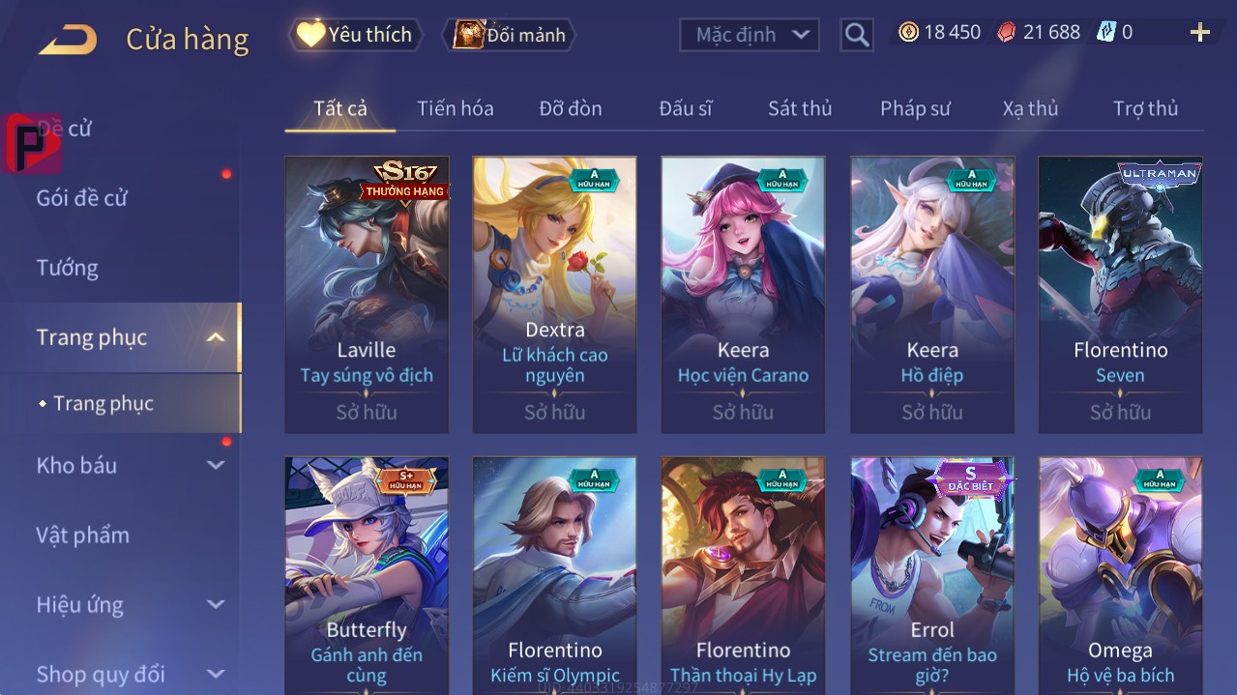Switch to the Sát thủ tab
Viewport: 1237px width, 695px height.
coord(800,108)
